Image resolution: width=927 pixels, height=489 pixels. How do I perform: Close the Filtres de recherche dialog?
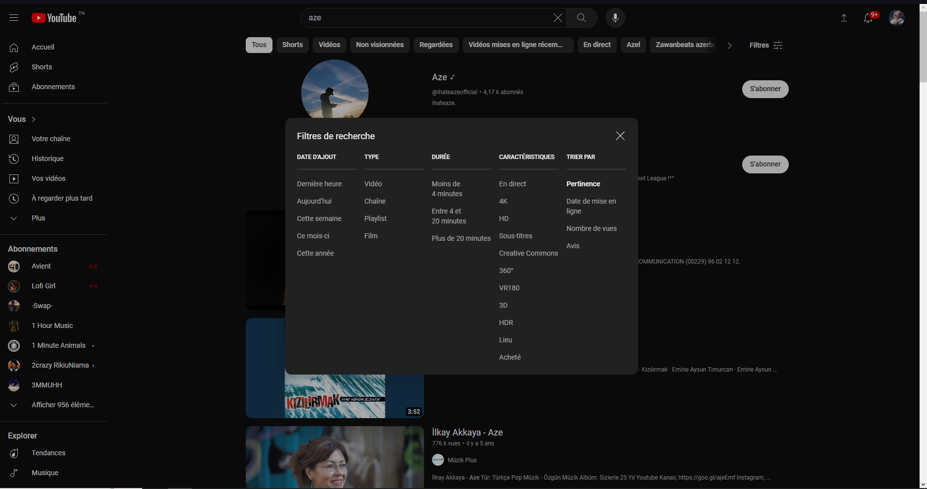click(x=620, y=136)
